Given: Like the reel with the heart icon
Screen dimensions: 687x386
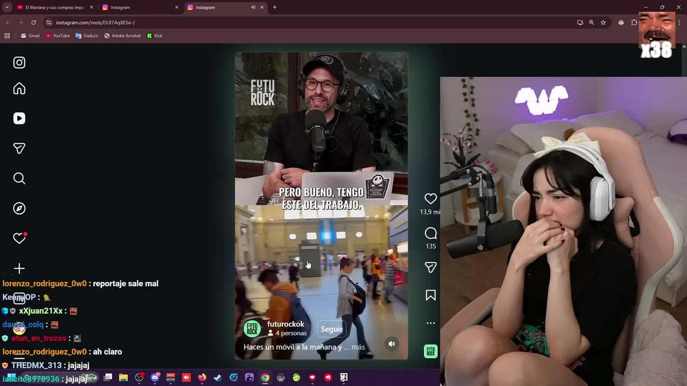Looking at the screenshot, I should [430, 199].
